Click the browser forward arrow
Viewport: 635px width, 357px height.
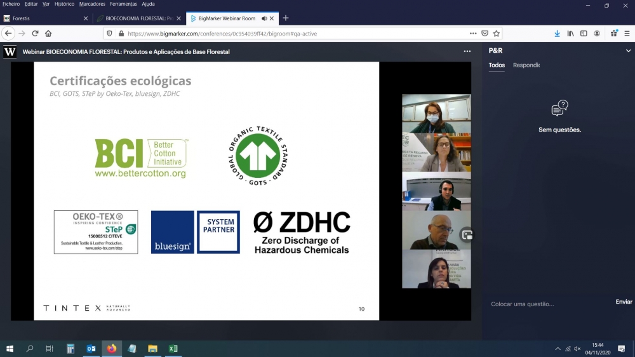coord(22,34)
